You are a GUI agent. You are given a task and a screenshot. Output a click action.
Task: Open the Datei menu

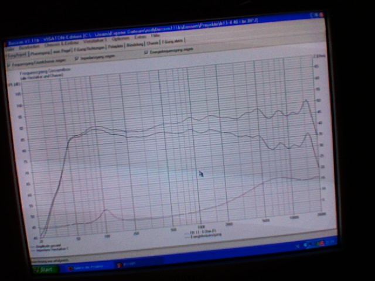click(x=10, y=49)
